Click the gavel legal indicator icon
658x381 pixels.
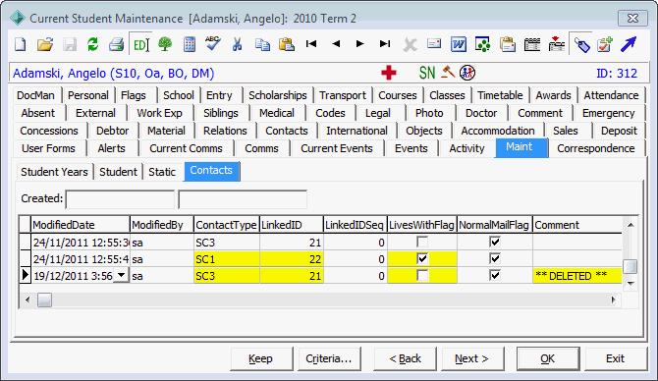click(448, 72)
